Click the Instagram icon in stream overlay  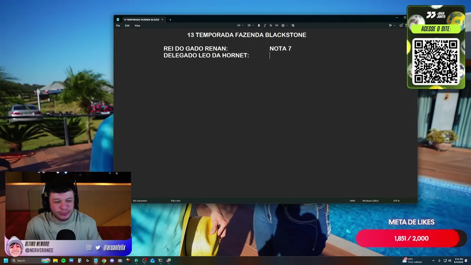coord(89,248)
